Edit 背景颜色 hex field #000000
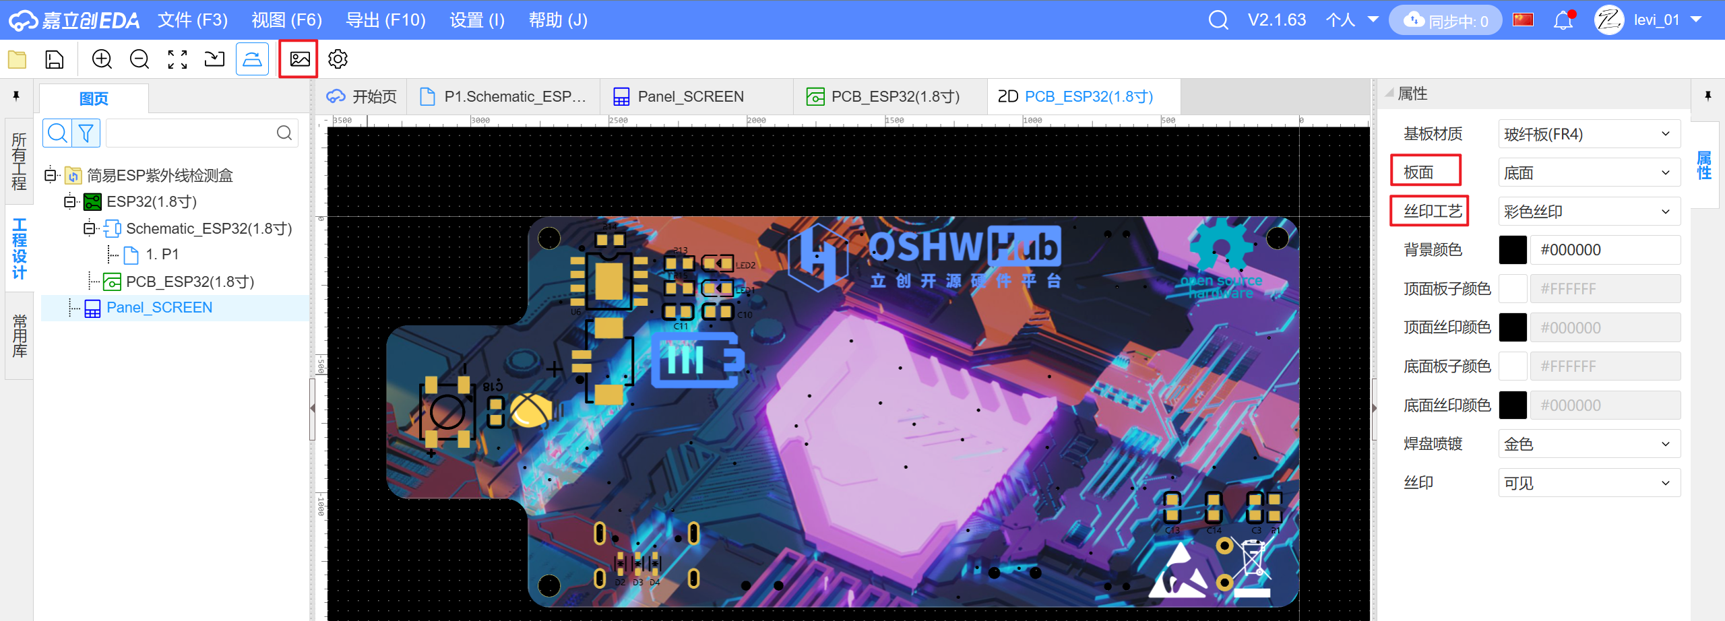This screenshot has width=1725, height=621. pyautogui.click(x=1605, y=251)
